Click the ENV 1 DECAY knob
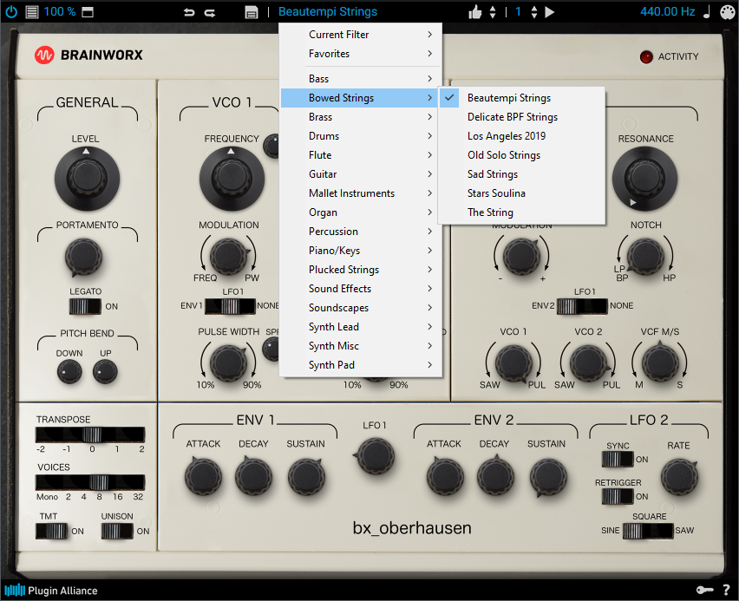The image size is (739, 601). click(253, 477)
